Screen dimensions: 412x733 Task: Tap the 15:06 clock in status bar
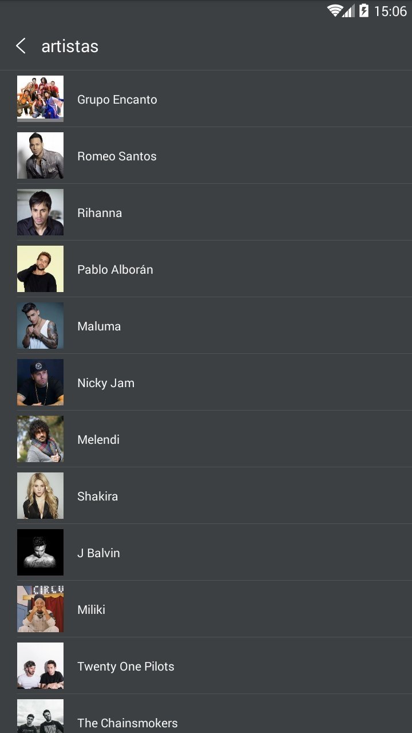[x=390, y=11]
